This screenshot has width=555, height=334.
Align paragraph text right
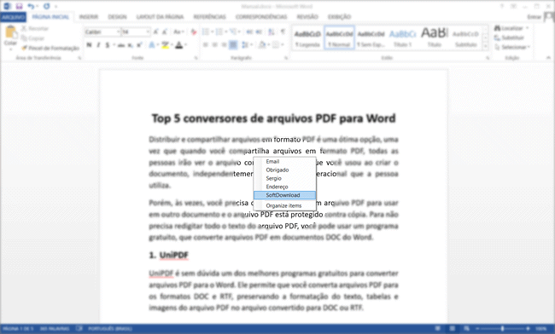click(224, 45)
